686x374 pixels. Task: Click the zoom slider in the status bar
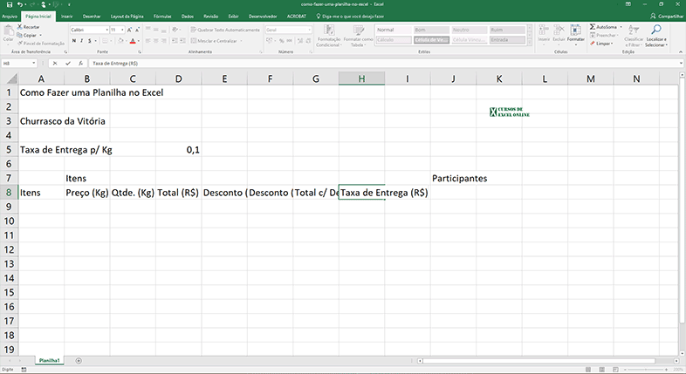[x=645, y=370]
